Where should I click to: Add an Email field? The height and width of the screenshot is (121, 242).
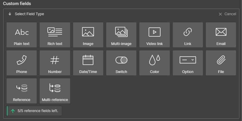[221, 35]
